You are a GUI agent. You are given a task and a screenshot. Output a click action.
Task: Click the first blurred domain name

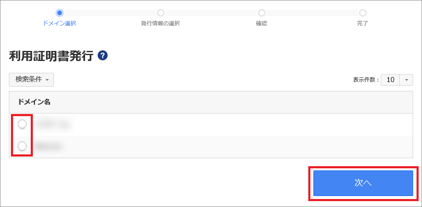(x=53, y=124)
